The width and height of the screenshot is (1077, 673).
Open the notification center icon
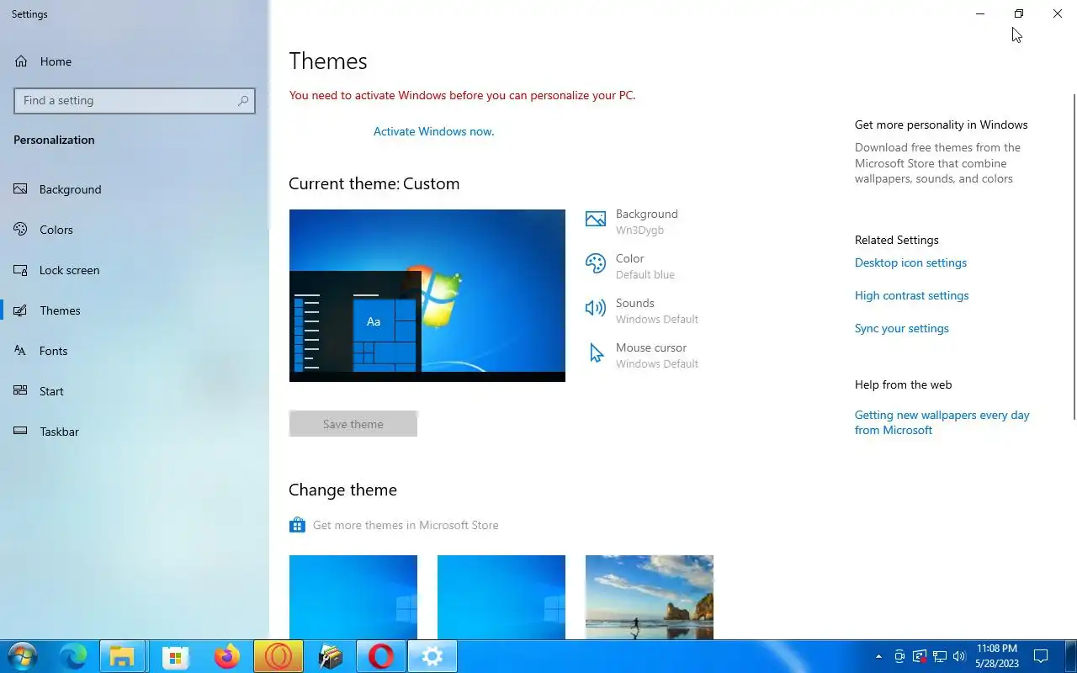tap(1041, 656)
